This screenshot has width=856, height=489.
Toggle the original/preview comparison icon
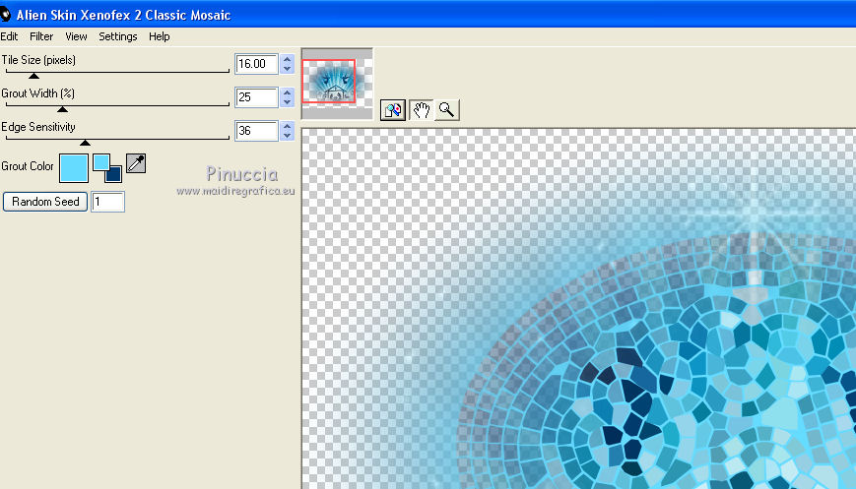392,110
